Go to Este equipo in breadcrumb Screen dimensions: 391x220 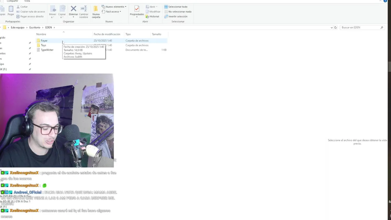click(17, 28)
